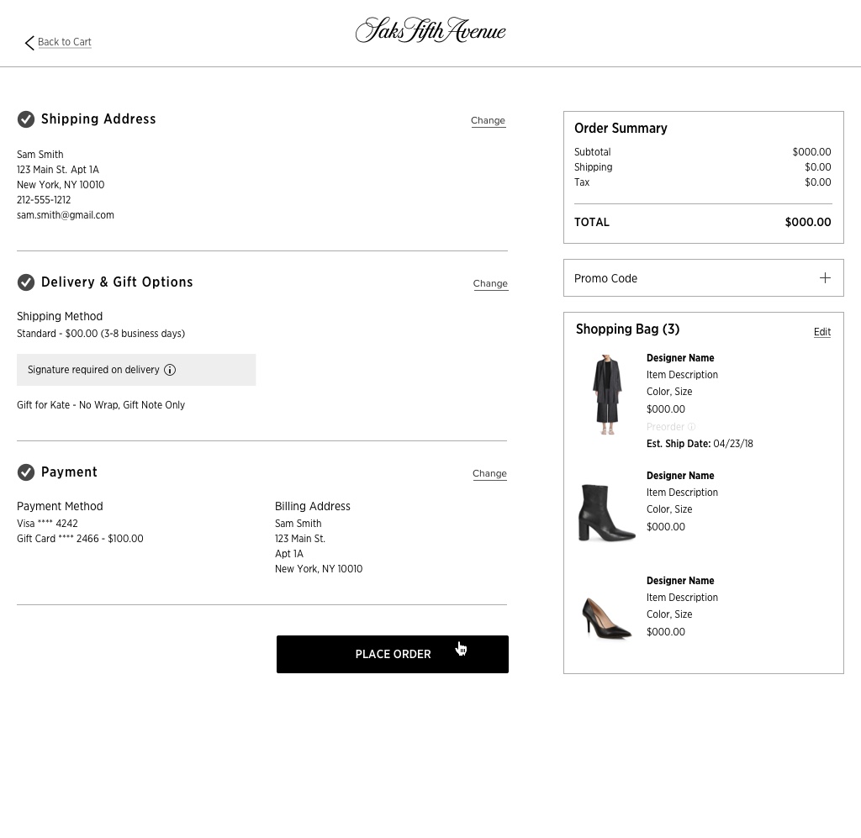861x838 pixels.
Task: Click the Shipping Address checkmark icon
Action: click(x=26, y=119)
